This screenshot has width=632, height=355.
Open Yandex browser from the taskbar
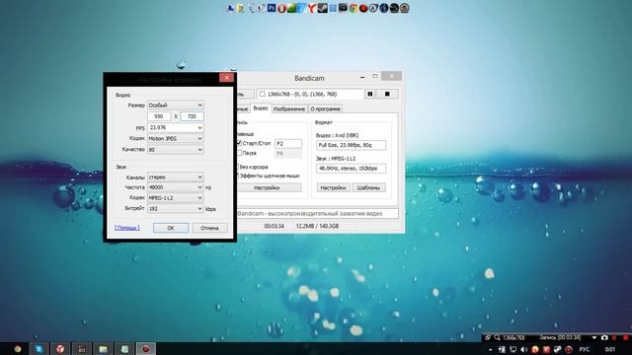60,349
